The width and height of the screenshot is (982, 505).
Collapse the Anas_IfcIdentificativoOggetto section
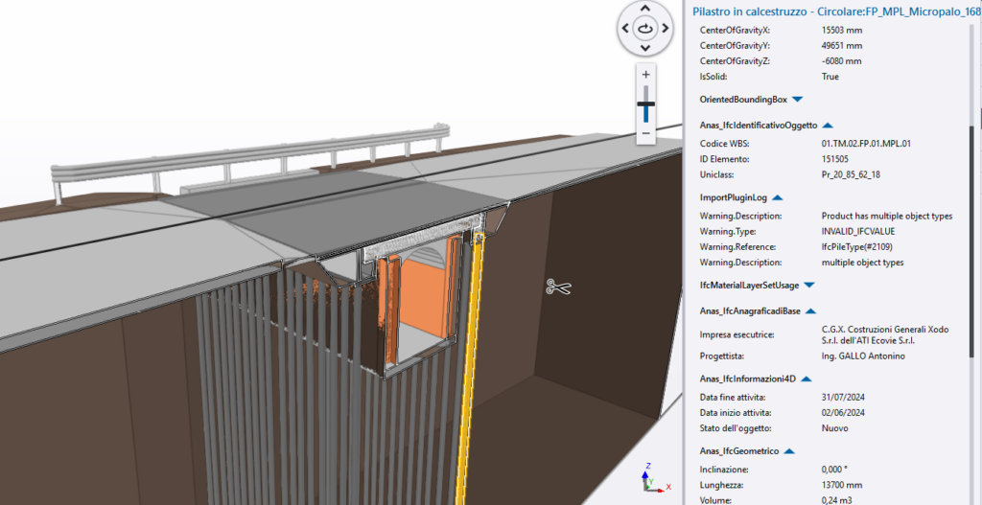coord(828,125)
